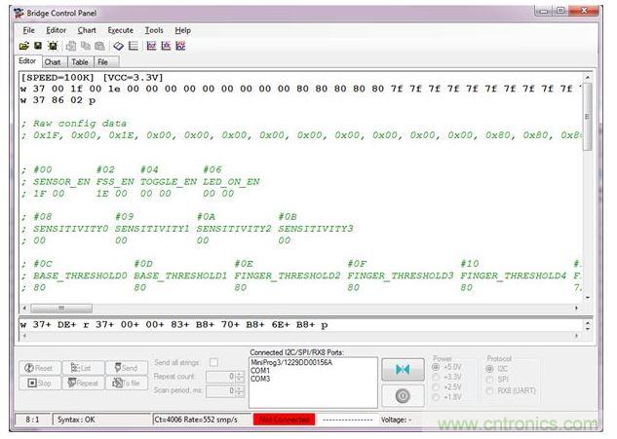
Task: Open the Tools menu
Action: [154, 30]
